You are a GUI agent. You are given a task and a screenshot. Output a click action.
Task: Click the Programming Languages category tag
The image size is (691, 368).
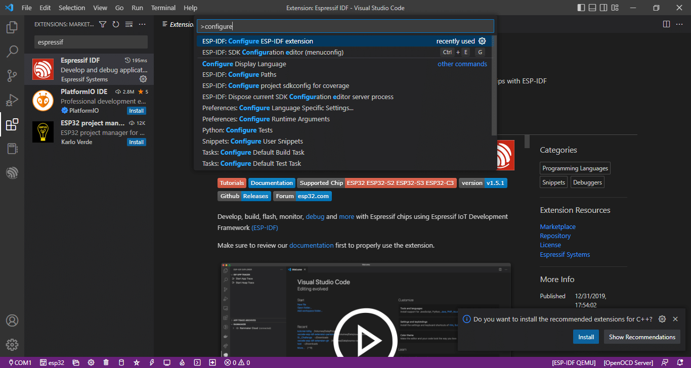click(575, 168)
